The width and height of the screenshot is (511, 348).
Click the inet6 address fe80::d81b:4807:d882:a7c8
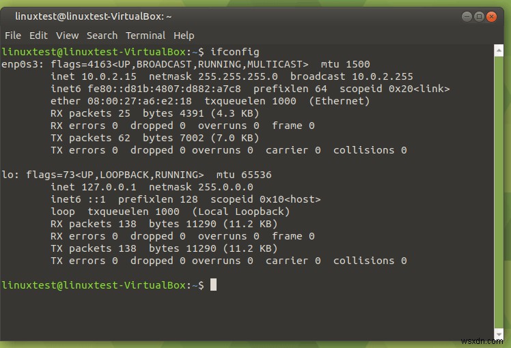[x=164, y=89]
